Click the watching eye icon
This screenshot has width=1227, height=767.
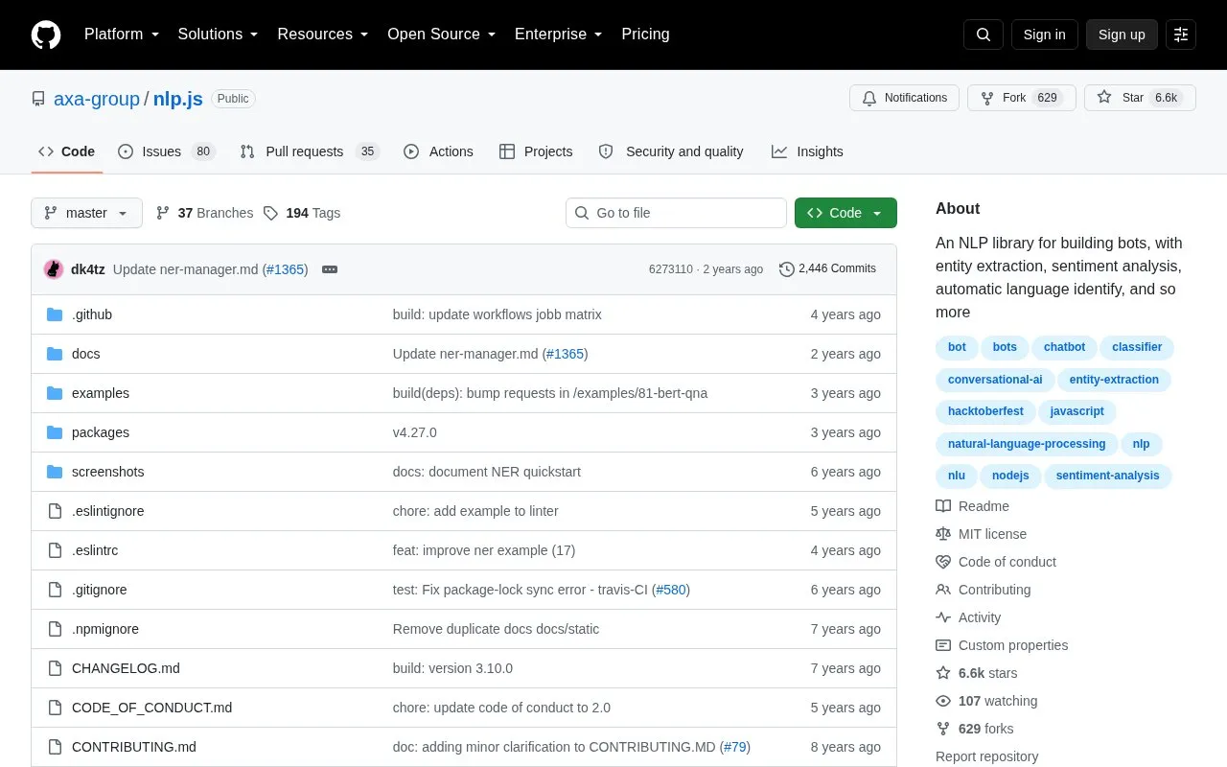click(x=943, y=701)
